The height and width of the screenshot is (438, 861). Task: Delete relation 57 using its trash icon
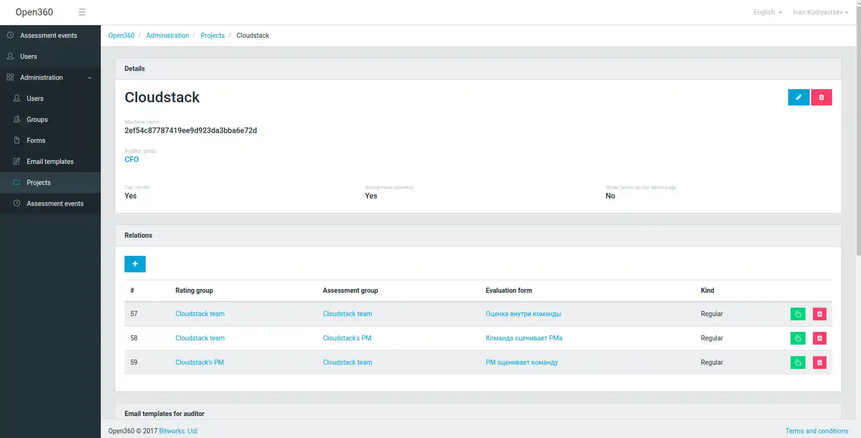point(819,314)
